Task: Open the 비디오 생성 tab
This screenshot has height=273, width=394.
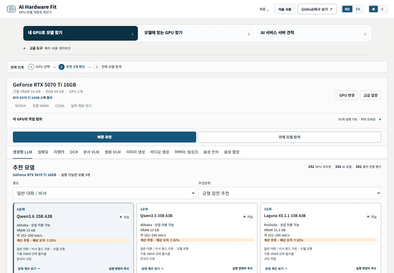Action: pos(160,152)
